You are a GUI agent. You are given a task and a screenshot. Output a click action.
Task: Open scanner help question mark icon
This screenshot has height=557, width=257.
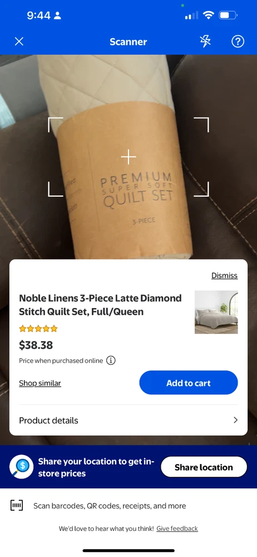click(238, 42)
